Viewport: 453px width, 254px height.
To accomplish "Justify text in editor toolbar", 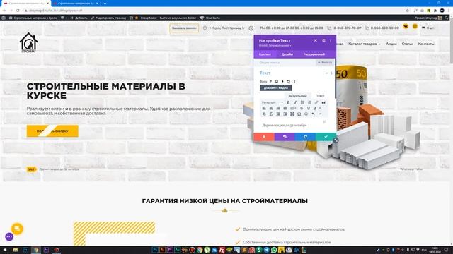I will pyautogui.click(x=285, y=108).
